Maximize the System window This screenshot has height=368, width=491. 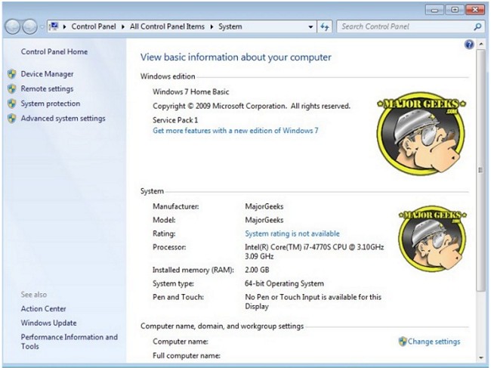(455, 10)
